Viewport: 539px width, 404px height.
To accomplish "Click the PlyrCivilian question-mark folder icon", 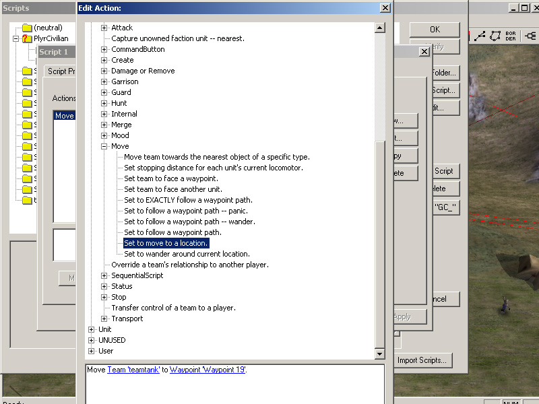I will coord(27,38).
